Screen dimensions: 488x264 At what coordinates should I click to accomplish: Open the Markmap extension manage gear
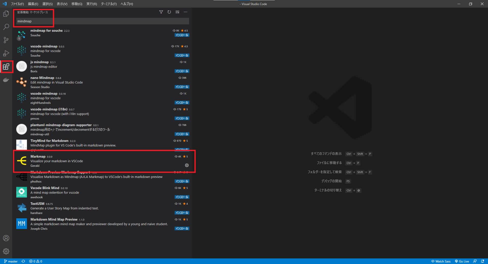tap(187, 165)
